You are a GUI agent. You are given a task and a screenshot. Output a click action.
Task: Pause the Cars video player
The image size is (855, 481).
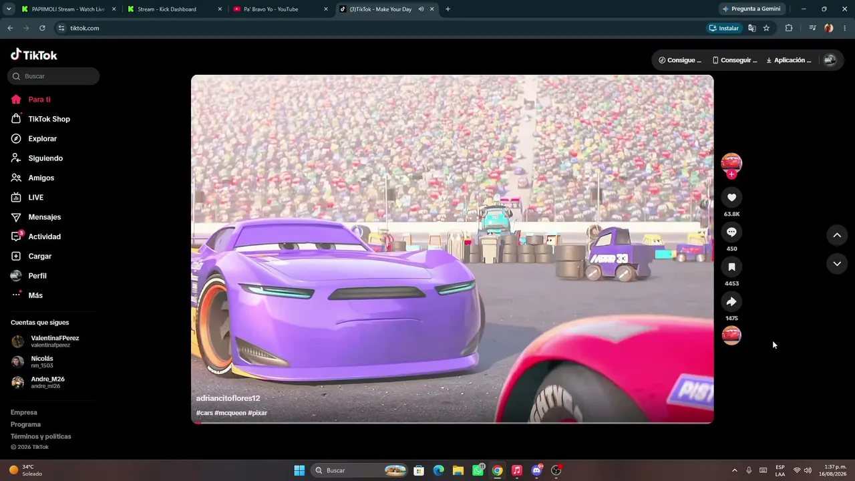coord(452,249)
